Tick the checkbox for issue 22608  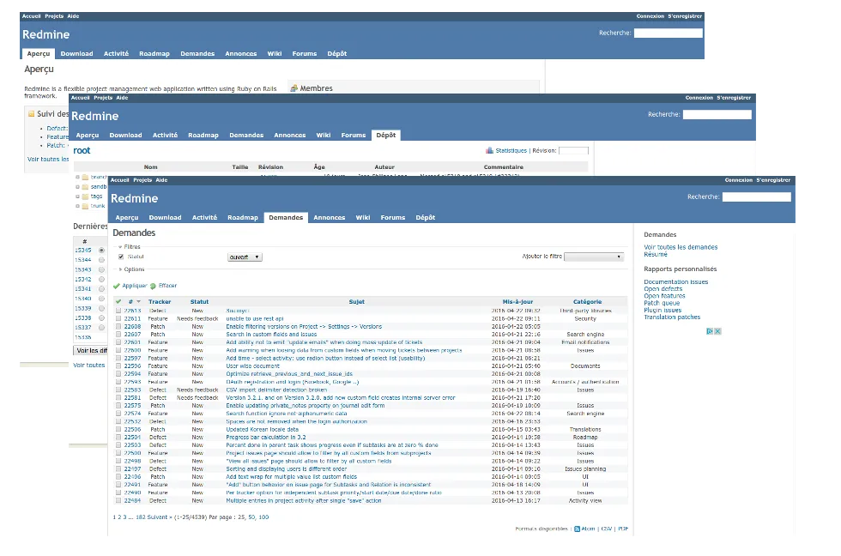(118, 327)
